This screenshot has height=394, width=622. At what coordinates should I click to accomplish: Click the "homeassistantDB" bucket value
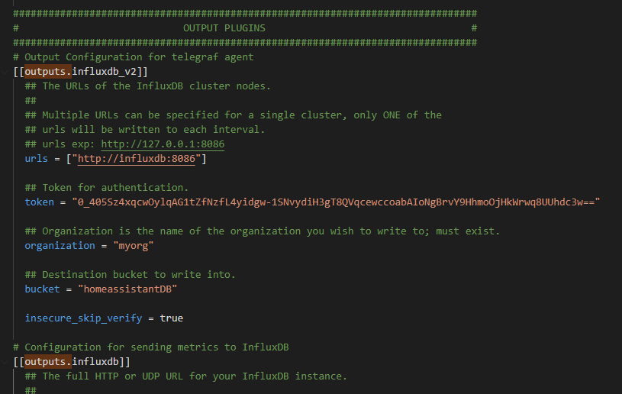point(127,289)
